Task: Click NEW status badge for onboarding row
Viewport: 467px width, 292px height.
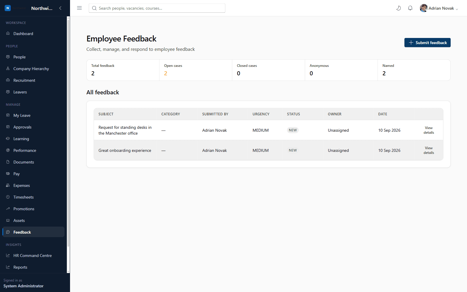Action: coord(293,150)
